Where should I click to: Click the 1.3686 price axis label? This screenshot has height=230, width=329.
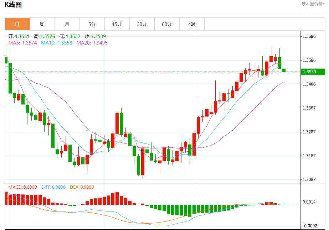pyautogui.click(x=309, y=36)
